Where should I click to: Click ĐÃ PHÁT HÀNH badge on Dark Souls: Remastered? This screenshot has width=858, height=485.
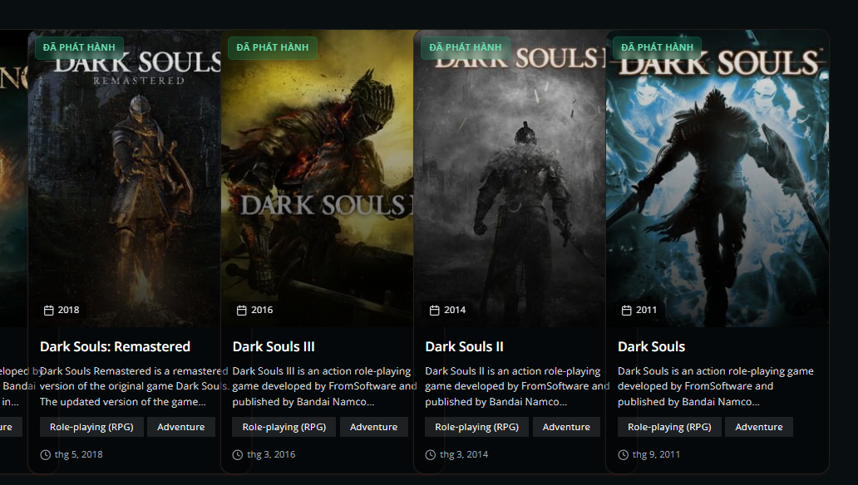(79, 47)
